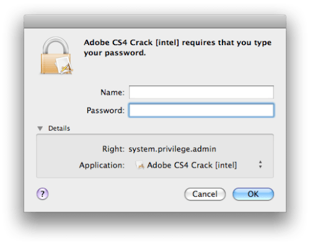Click the up-down arrows on the Application menu
The width and height of the screenshot is (310, 245).
[x=260, y=165]
